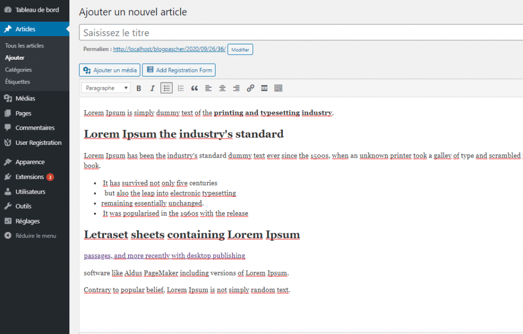Go to Tableau de bord

[31, 9]
